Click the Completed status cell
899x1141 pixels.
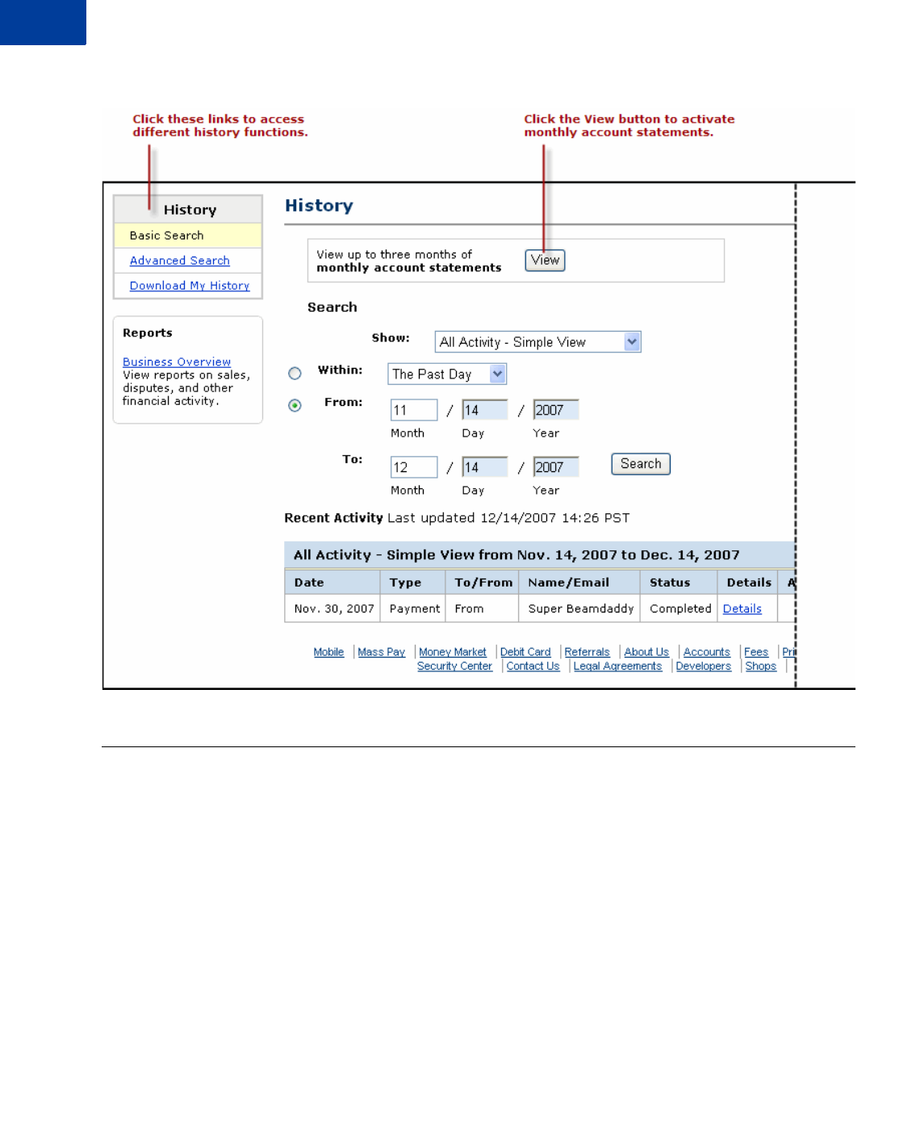click(680, 608)
